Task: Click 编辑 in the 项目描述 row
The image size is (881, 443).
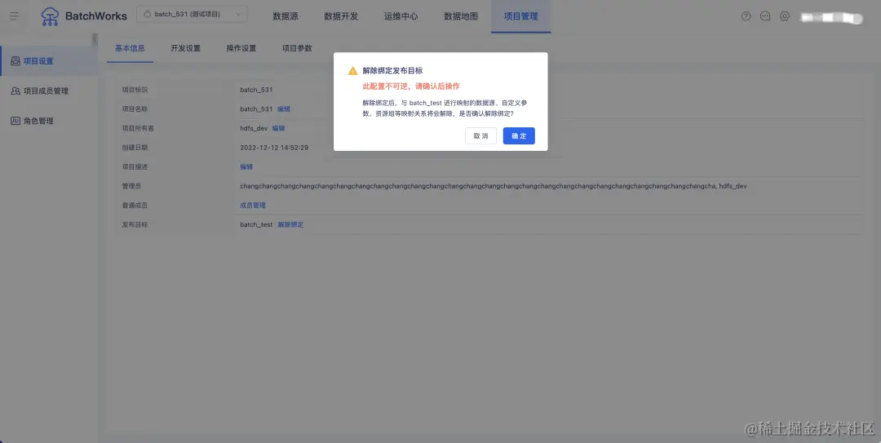Action: pos(246,167)
